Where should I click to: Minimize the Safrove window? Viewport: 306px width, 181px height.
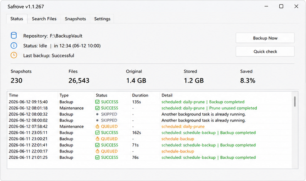pyautogui.click(x=266, y=7)
